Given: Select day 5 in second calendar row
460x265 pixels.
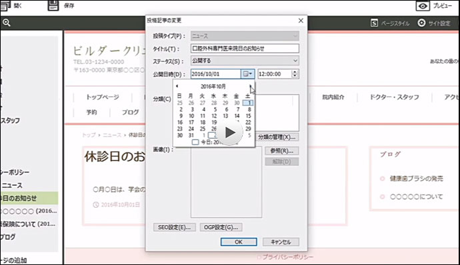Looking at the screenshot, I should coord(215,109).
